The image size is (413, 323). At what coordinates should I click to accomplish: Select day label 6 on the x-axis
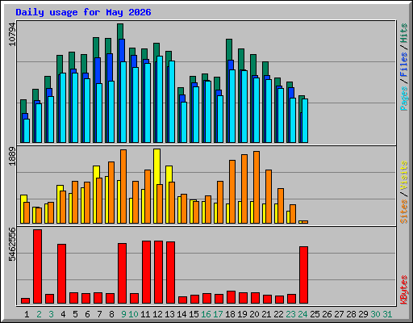pos(87,314)
